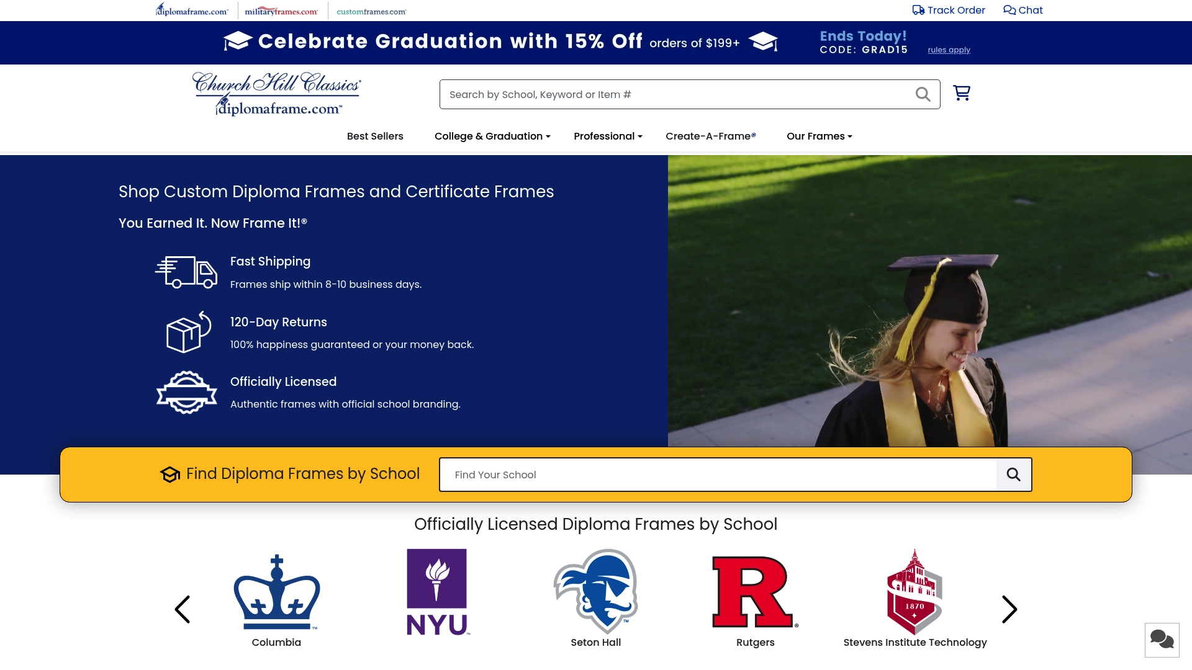Click the Find Your School search button
This screenshot has width=1192, height=670.
[x=1014, y=475]
